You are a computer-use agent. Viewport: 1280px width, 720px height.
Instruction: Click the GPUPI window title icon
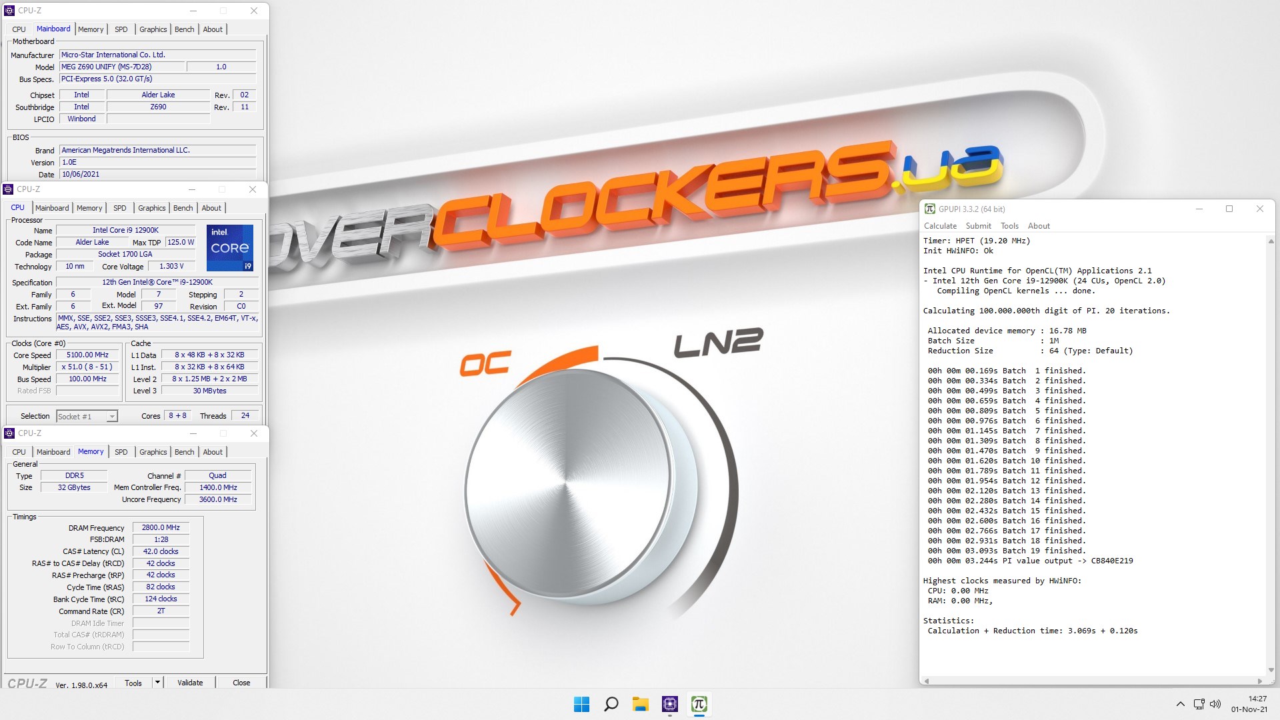coord(930,209)
